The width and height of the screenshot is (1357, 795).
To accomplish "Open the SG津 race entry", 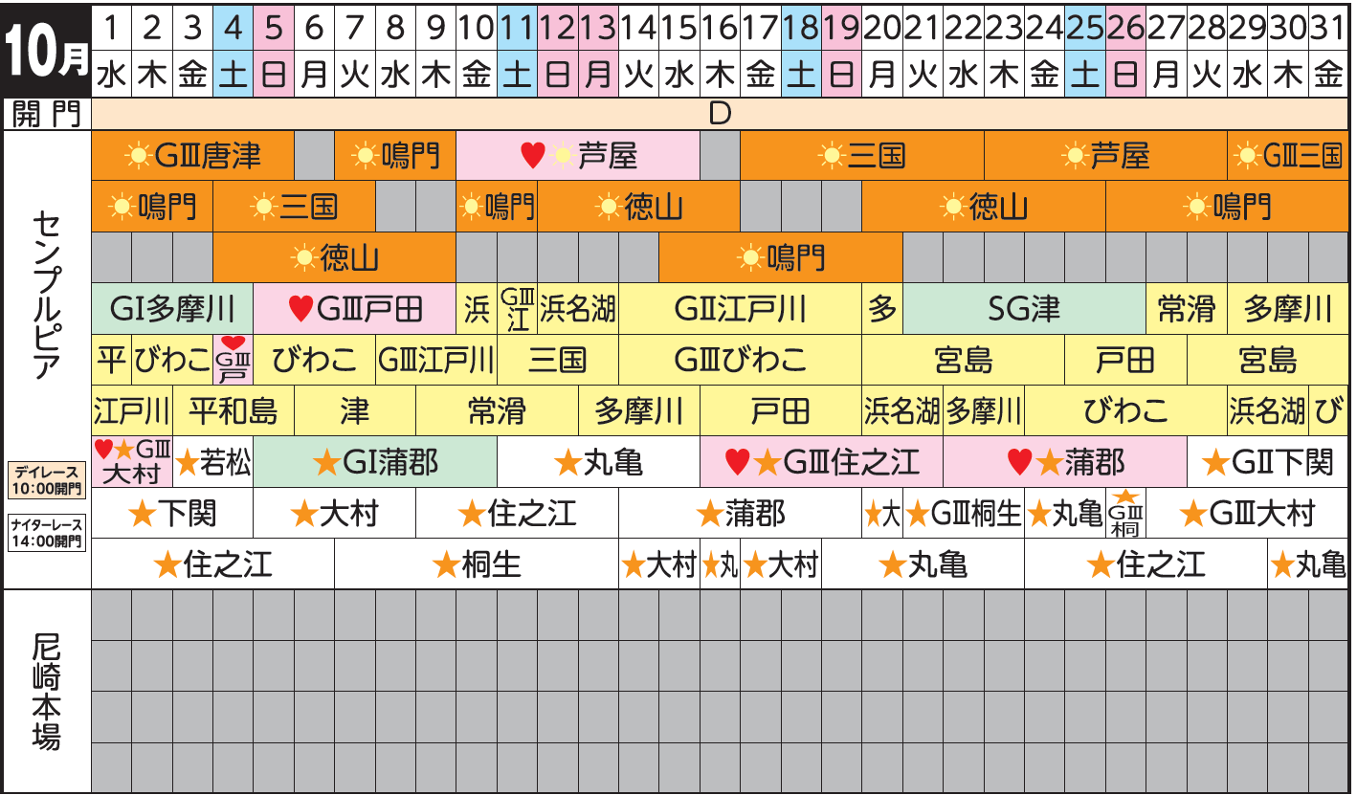I will (1024, 309).
